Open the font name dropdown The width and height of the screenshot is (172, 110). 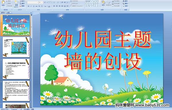pyautogui.click(x=38, y=2)
